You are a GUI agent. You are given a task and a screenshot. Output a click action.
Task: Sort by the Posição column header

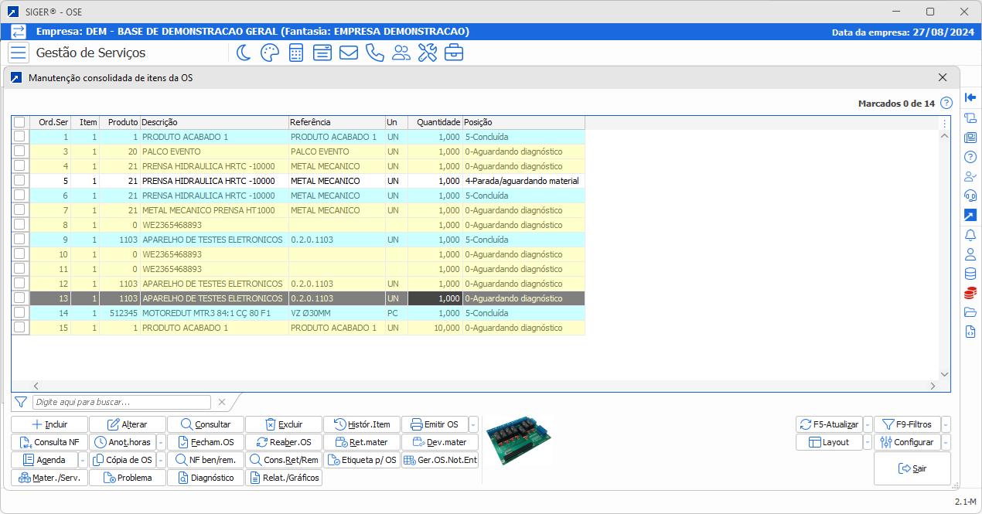523,122
